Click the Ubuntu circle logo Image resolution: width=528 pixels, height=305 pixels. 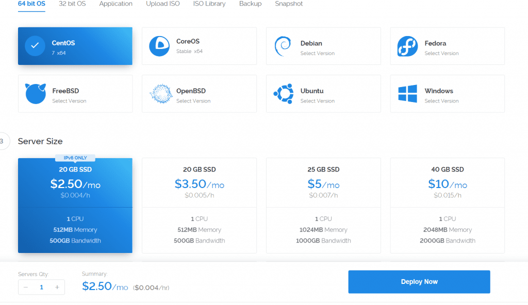pyautogui.click(x=284, y=94)
